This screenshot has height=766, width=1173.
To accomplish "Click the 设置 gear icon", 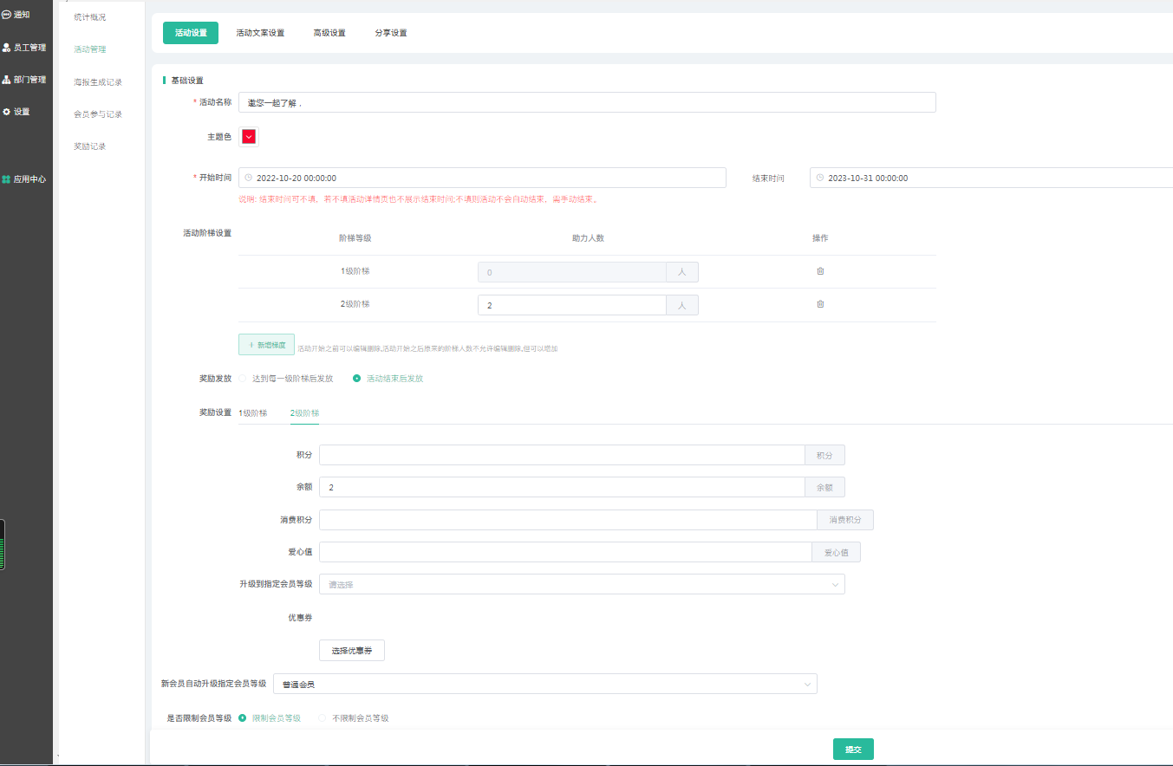I will tap(7, 112).
